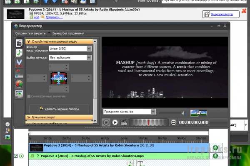Click the add audio track note icon below timeline
Viewport: 250px width, 166px height.
130,163
